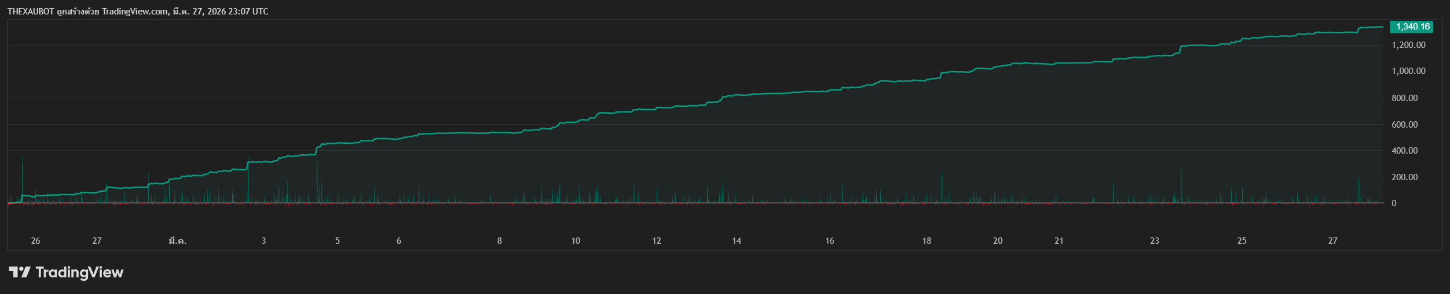This screenshot has height=294, width=1450.
Task: Click the 200.00 price axis label
Action: [1405, 177]
